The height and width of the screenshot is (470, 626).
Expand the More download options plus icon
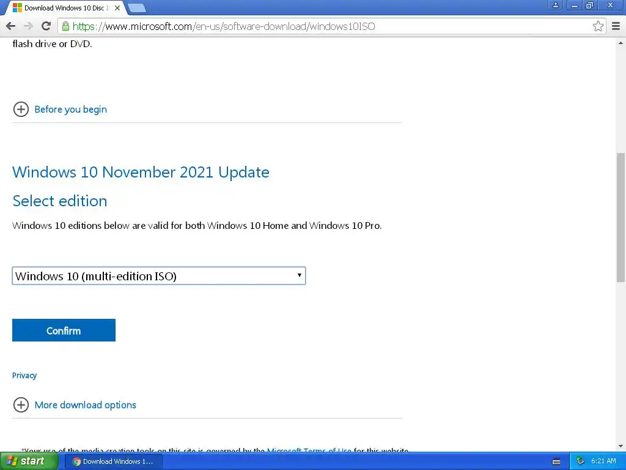click(x=21, y=405)
